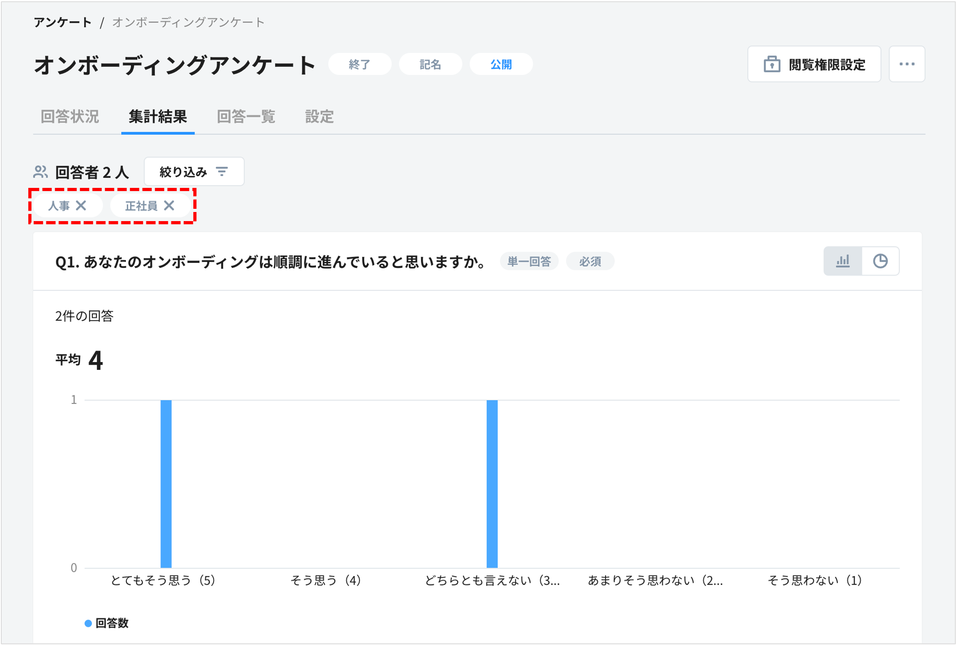956x646 pixels.
Task: Click the filter funnel icon in 絞り込み button
Action: [221, 172]
